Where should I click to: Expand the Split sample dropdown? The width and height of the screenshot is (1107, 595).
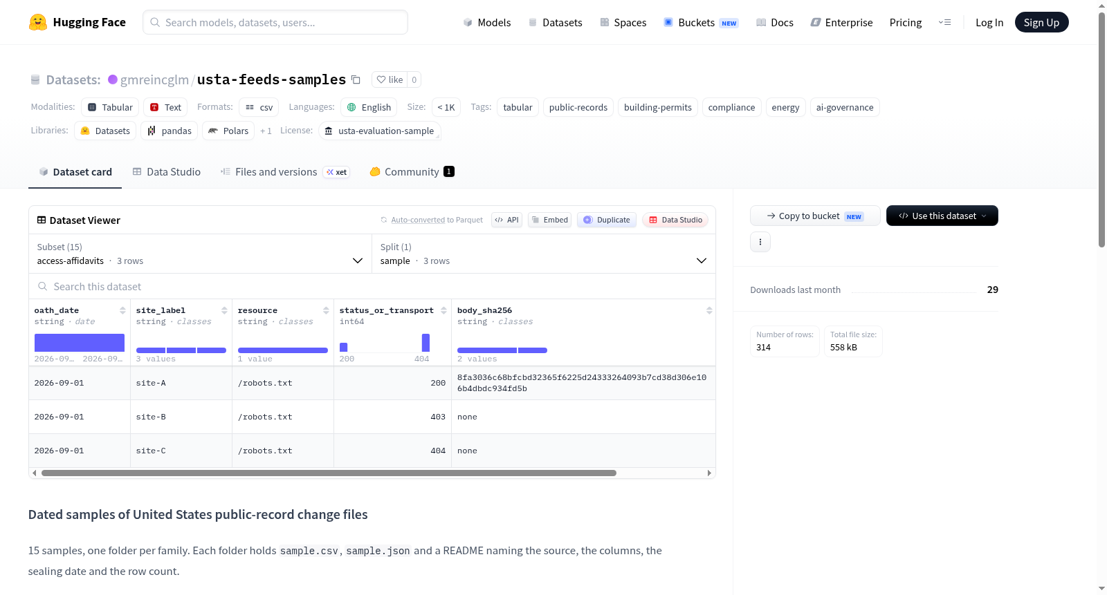click(543, 254)
